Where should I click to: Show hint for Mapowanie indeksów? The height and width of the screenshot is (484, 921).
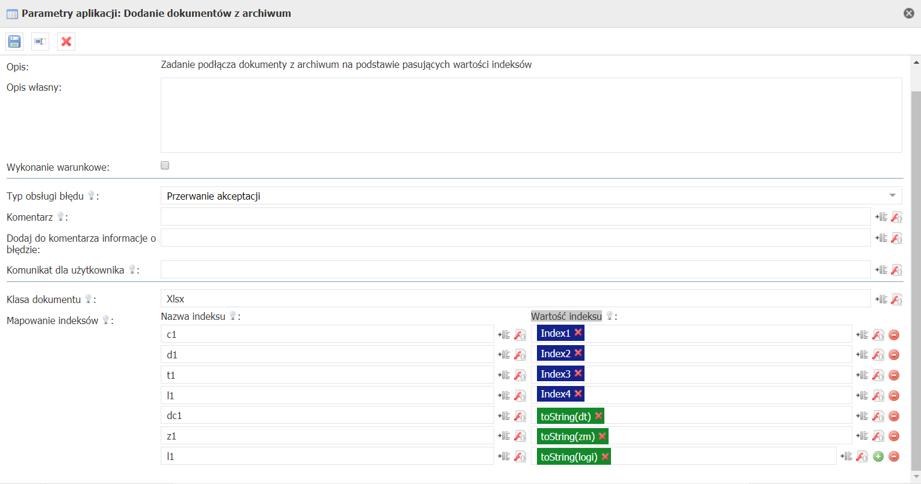click(x=106, y=320)
